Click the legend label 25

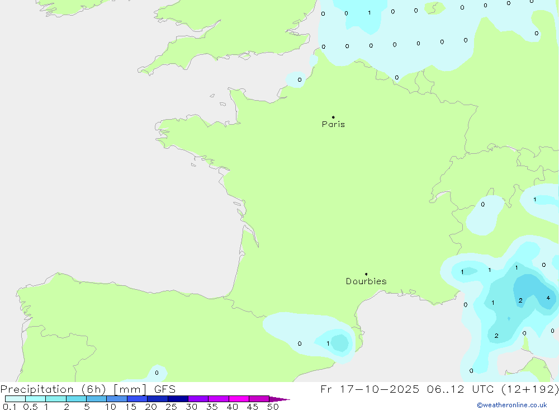click(x=171, y=407)
